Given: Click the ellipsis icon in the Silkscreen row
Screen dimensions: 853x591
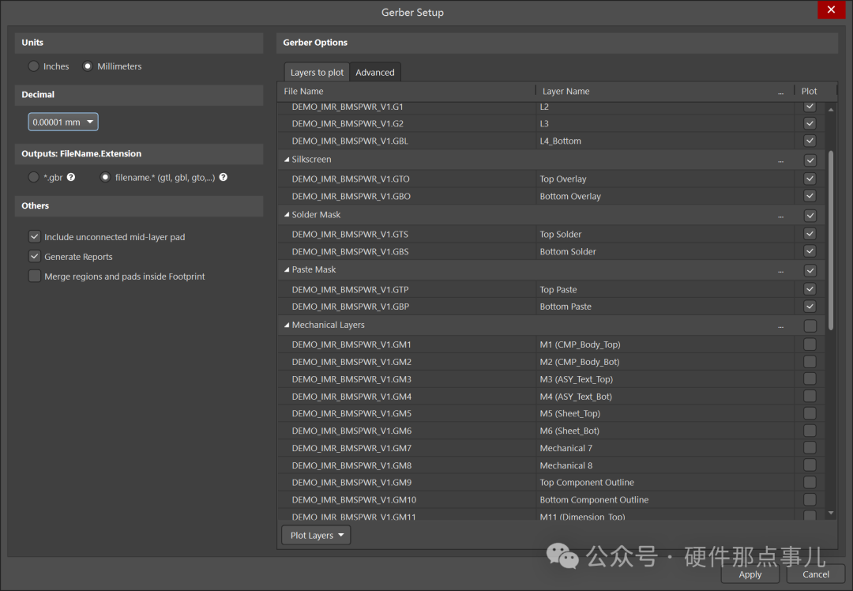Looking at the screenshot, I should coord(780,160).
